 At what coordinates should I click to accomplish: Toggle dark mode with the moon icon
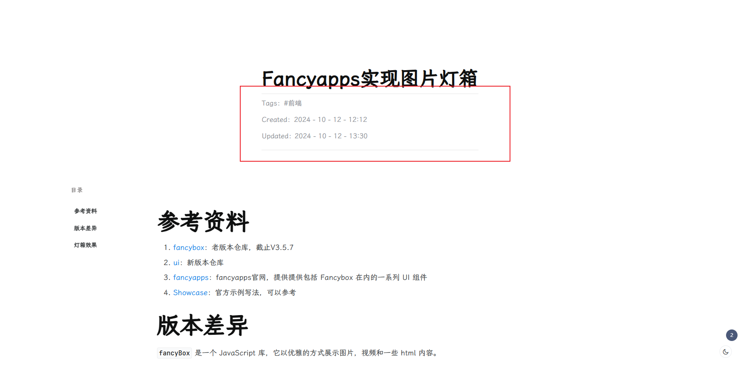(726, 352)
